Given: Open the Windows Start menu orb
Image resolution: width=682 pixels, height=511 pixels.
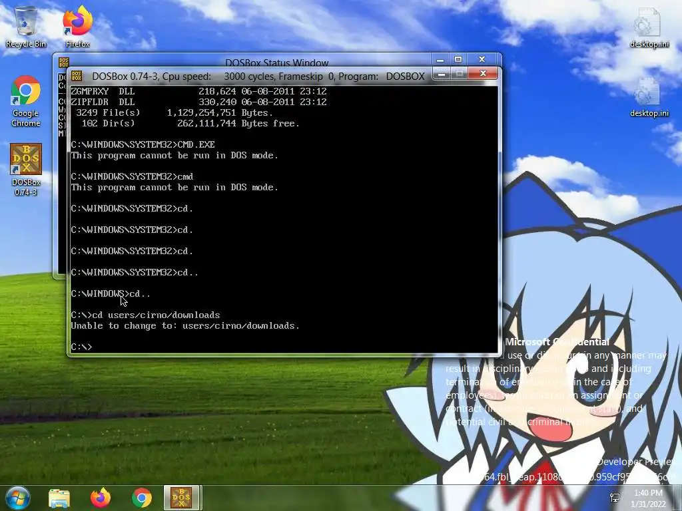Looking at the screenshot, I should tap(17, 498).
